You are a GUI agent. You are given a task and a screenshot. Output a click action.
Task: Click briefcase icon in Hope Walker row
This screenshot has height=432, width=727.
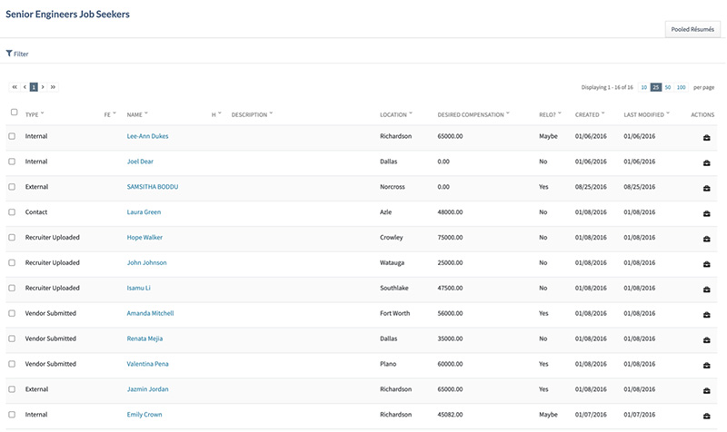(707, 238)
